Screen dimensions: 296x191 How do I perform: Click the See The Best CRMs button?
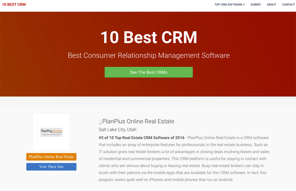point(148,72)
